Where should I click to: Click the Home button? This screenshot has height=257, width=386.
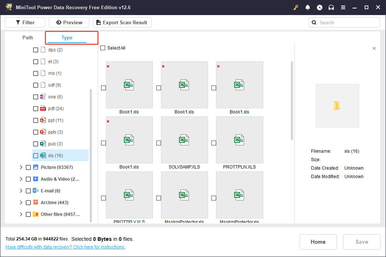point(318,242)
